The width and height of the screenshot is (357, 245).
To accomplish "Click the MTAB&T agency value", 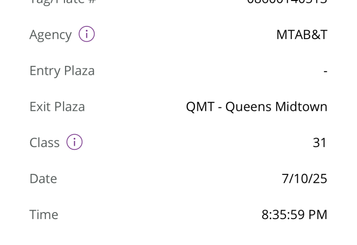I will tap(301, 35).
